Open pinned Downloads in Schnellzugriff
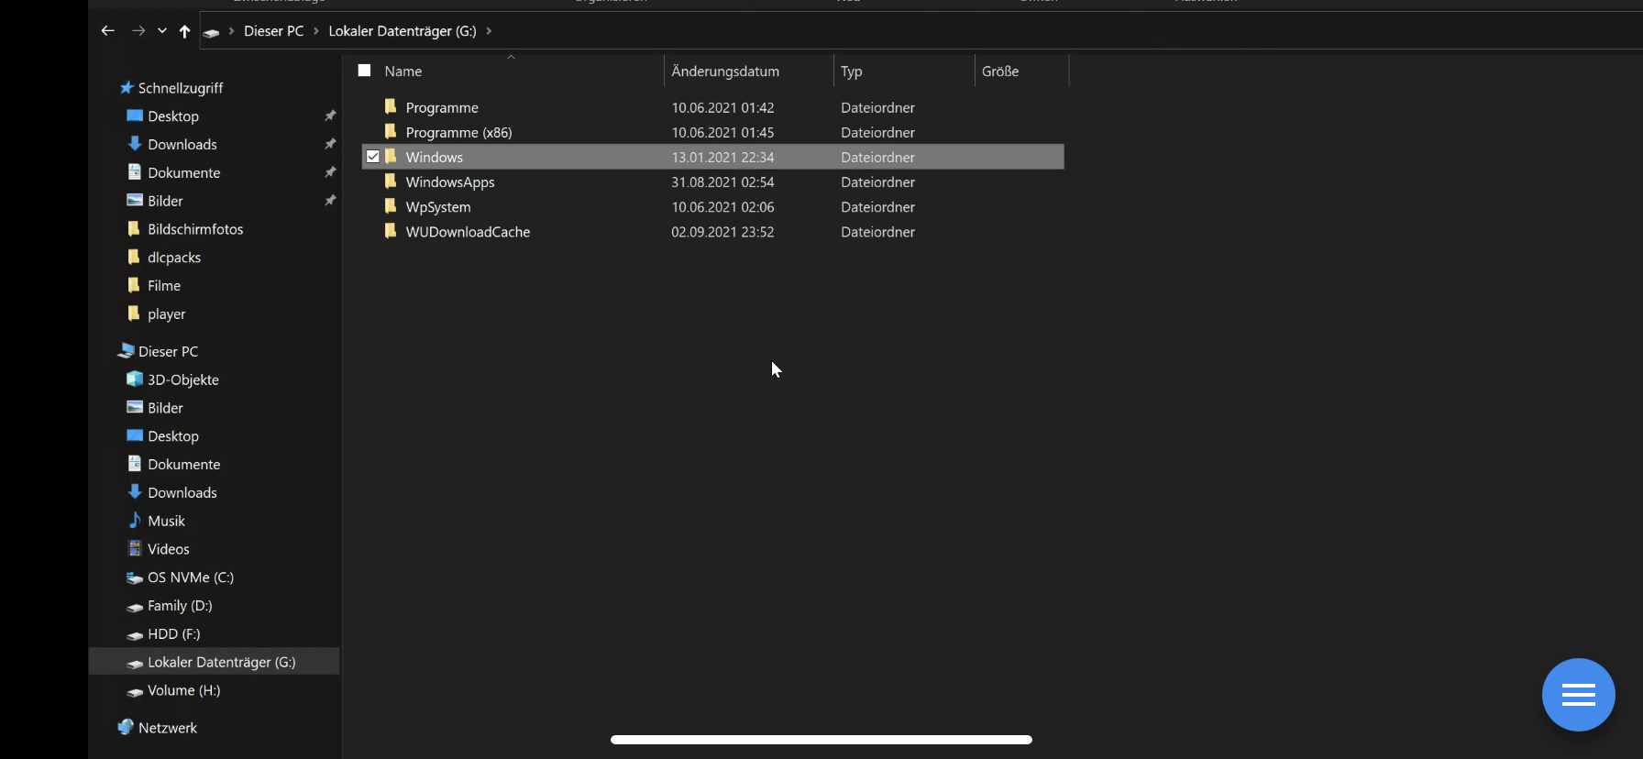The height and width of the screenshot is (759, 1643). click(x=182, y=145)
